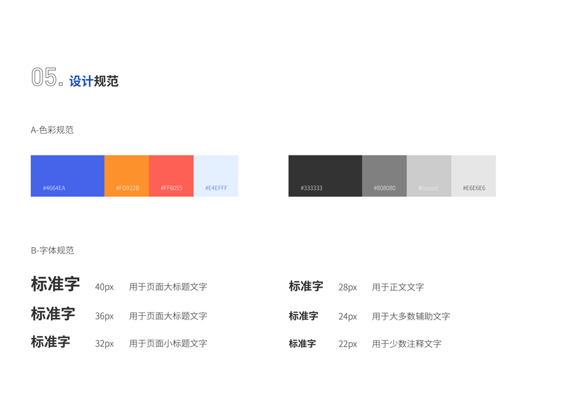Select the A-色彩规范 label

tap(52, 130)
